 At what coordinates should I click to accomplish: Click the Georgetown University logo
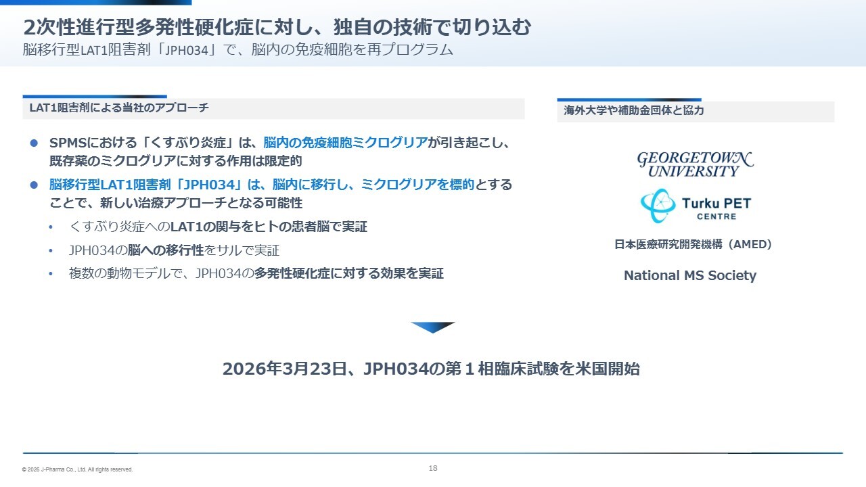click(x=695, y=164)
